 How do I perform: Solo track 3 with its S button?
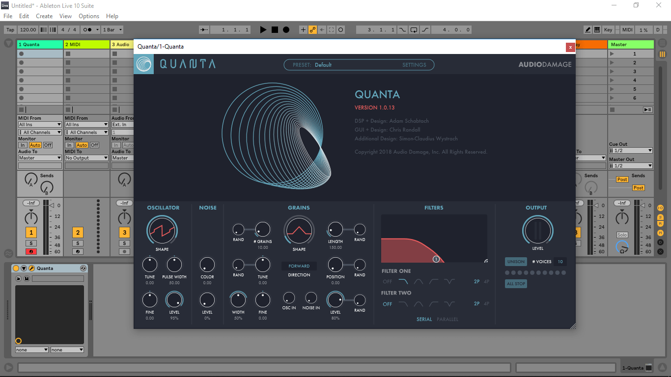click(x=125, y=243)
